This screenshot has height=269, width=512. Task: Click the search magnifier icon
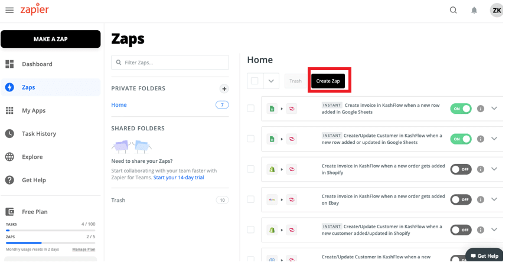click(x=453, y=10)
